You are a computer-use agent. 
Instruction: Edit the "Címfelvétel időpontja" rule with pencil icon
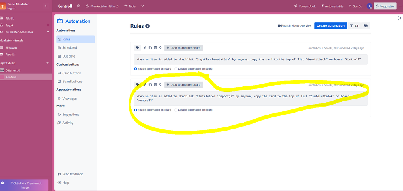click(145, 84)
